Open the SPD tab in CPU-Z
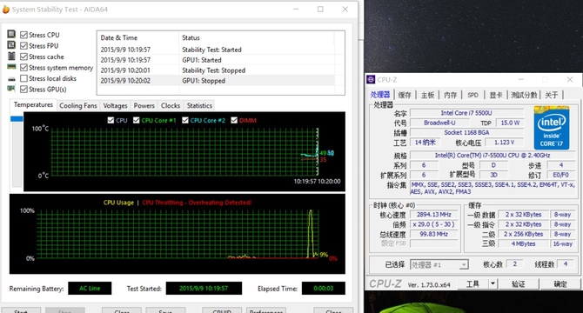 [473, 95]
